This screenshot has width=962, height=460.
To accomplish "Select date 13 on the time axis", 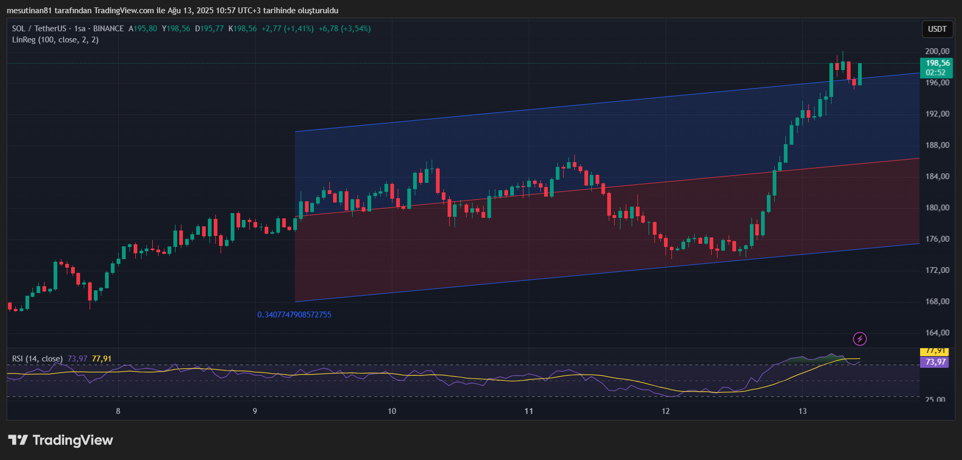I will coord(802,411).
